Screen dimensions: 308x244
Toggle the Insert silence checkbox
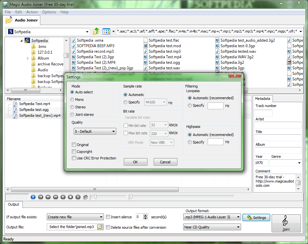[x=108, y=217]
